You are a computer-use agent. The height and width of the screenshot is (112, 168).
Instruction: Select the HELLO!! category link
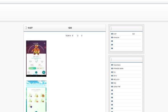(116, 80)
